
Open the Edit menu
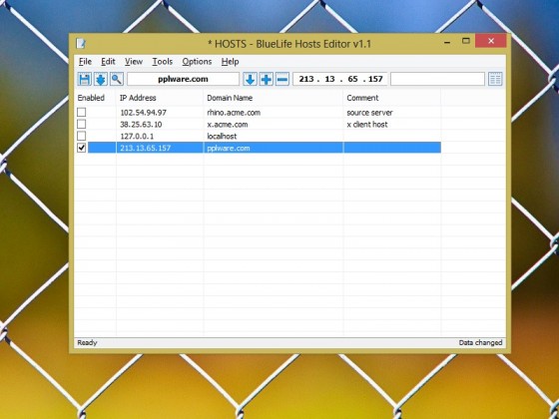108,62
